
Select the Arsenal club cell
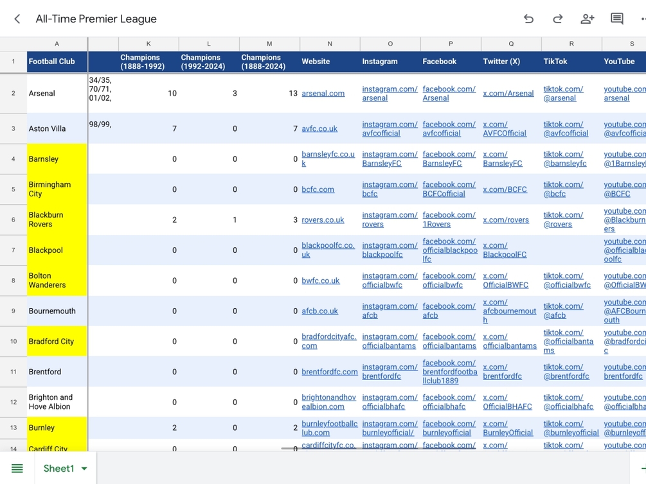(x=57, y=94)
